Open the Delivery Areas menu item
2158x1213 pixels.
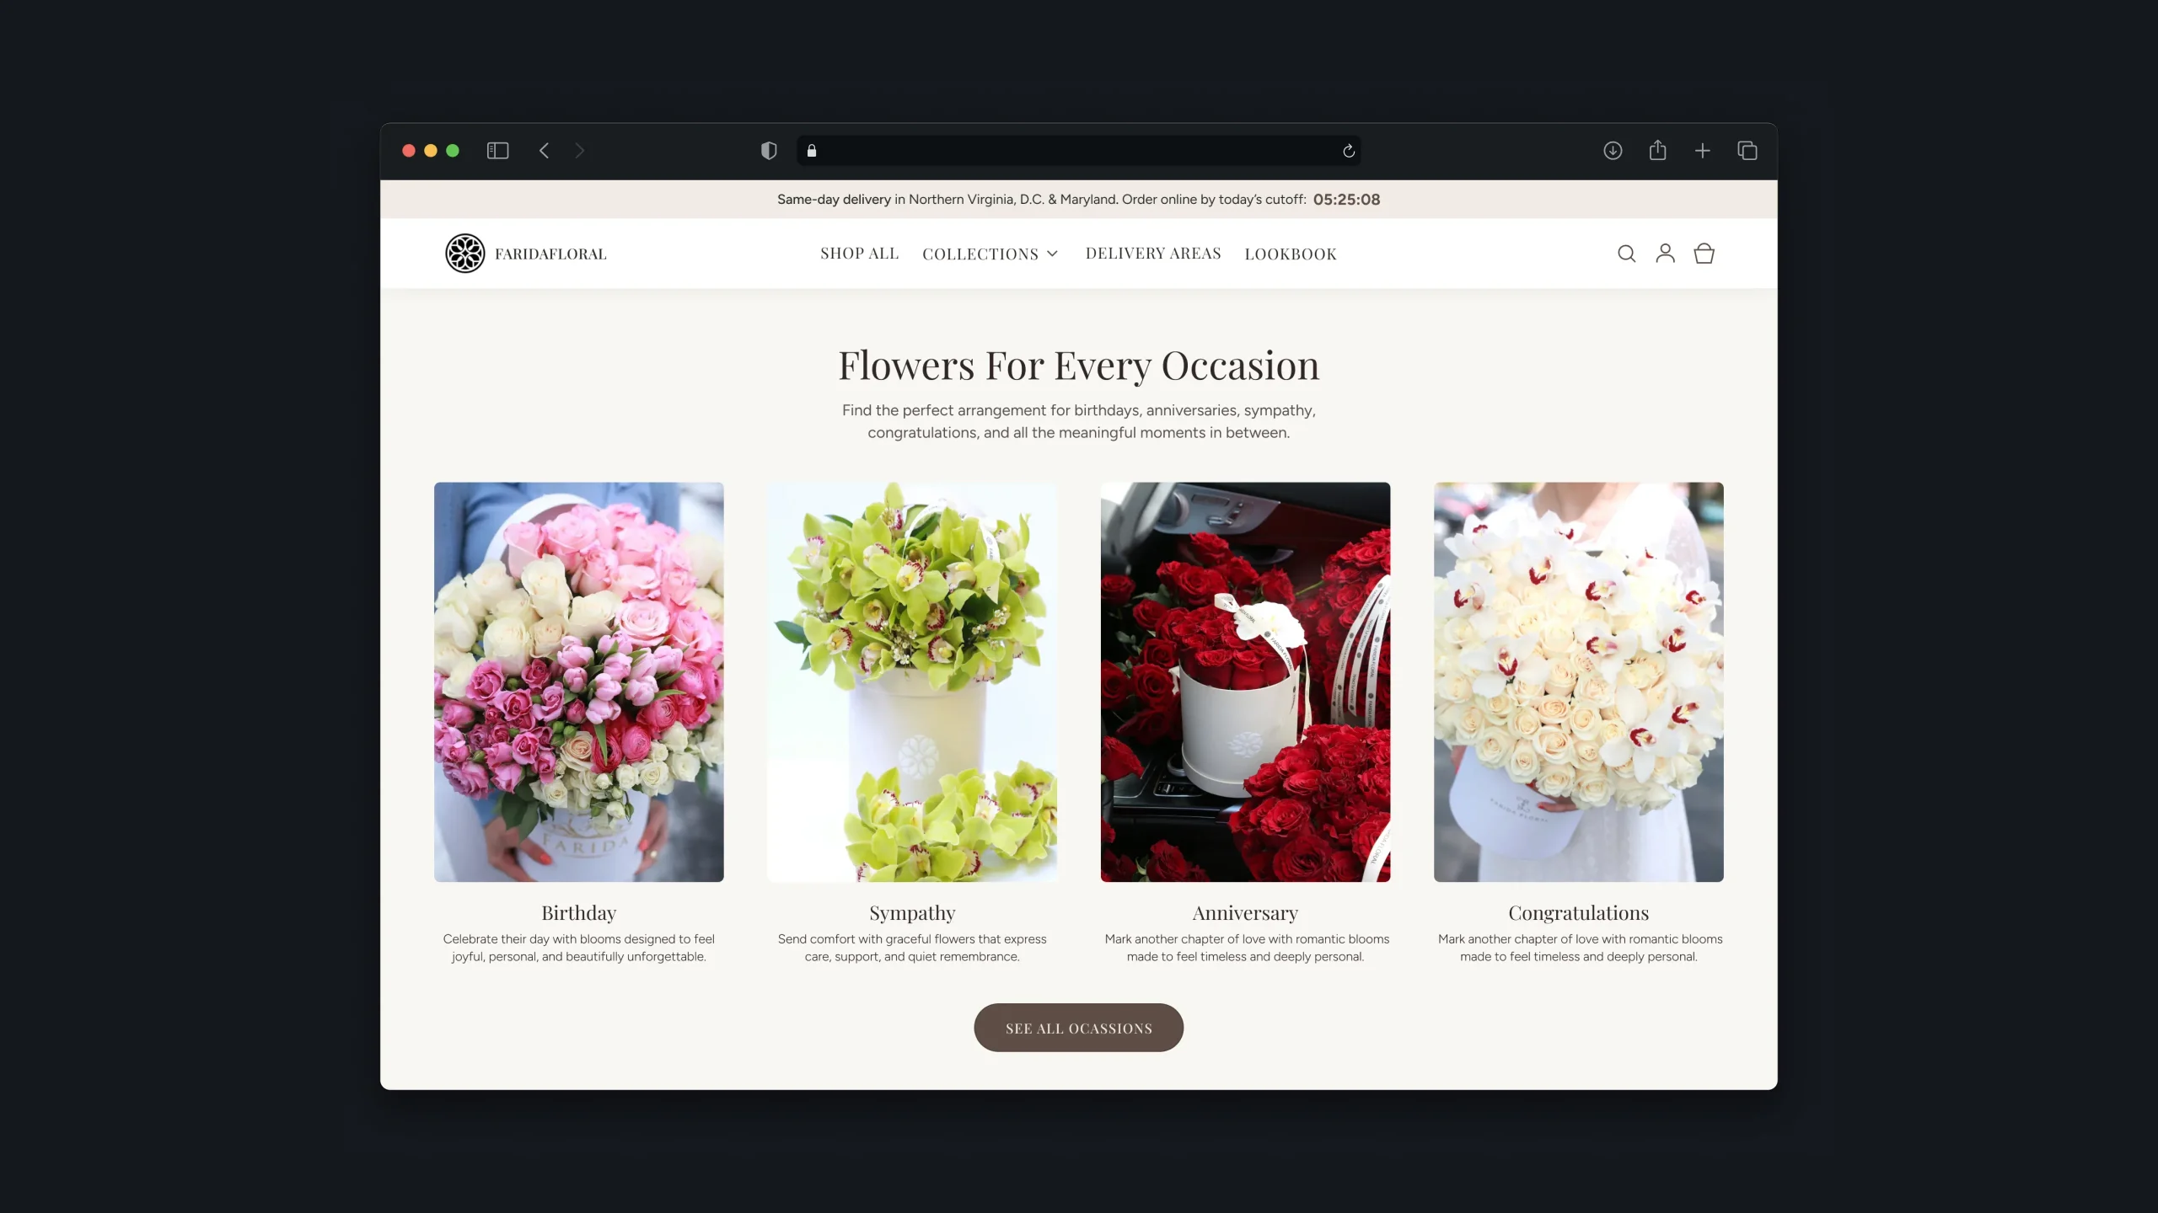pyautogui.click(x=1153, y=254)
